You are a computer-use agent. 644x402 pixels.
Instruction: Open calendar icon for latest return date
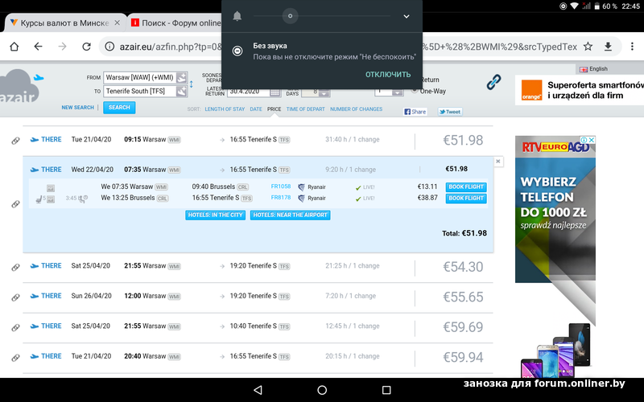click(275, 92)
